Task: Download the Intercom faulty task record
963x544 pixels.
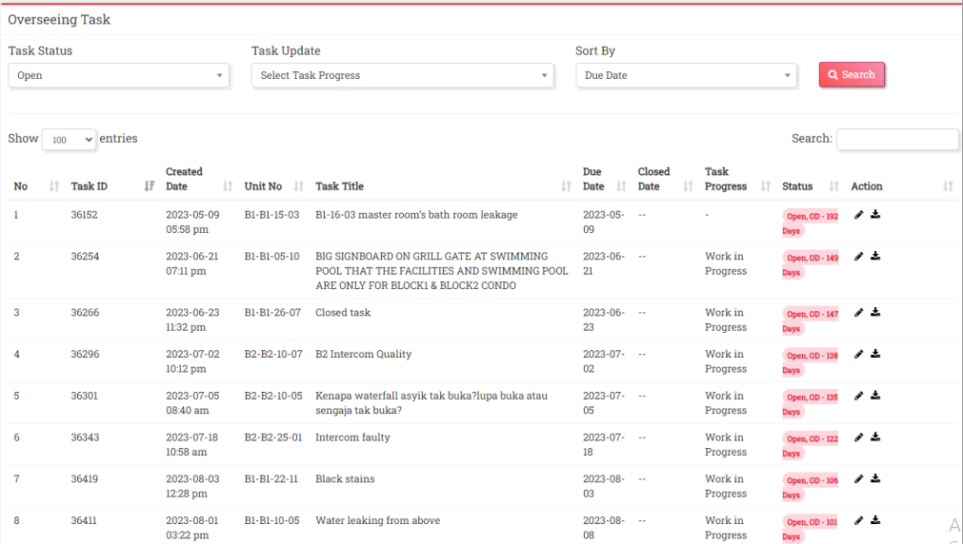Action: coord(875,437)
